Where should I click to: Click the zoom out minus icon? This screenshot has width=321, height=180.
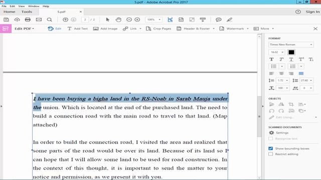point(129,19)
